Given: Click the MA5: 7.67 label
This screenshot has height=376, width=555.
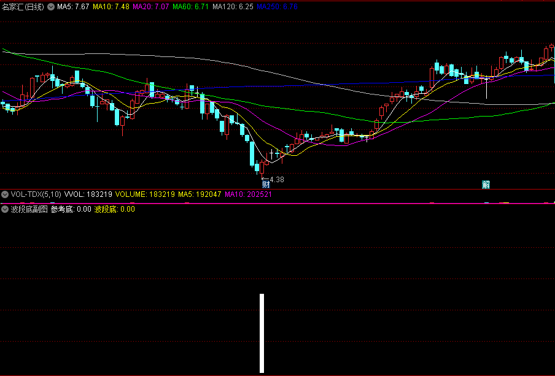Looking at the screenshot, I should pyautogui.click(x=73, y=7).
